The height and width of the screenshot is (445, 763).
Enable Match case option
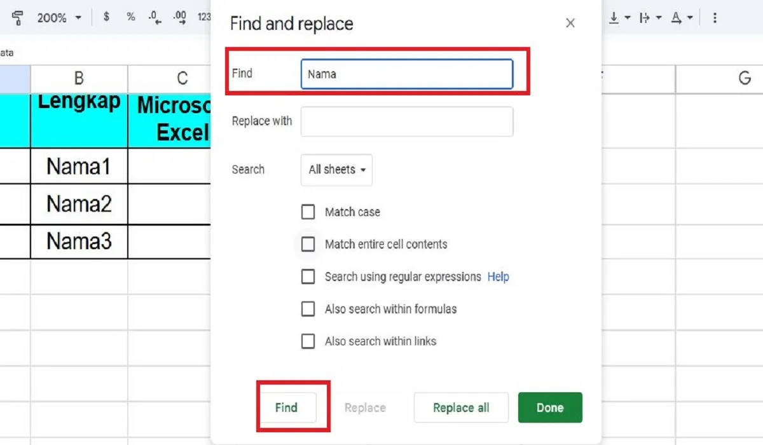[x=308, y=212]
